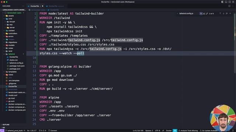Toggle bottom panel layout icon
Image resolution: width=236 pixels, height=132 pixels.
pyautogui.click(x=226, y=2)
